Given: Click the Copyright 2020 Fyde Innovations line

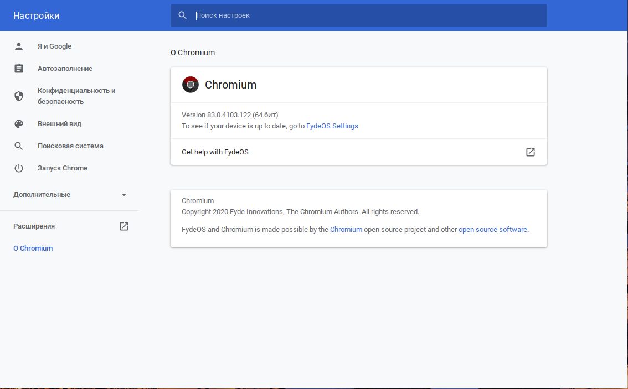Looking at the screenshot, I should (300, 212).
